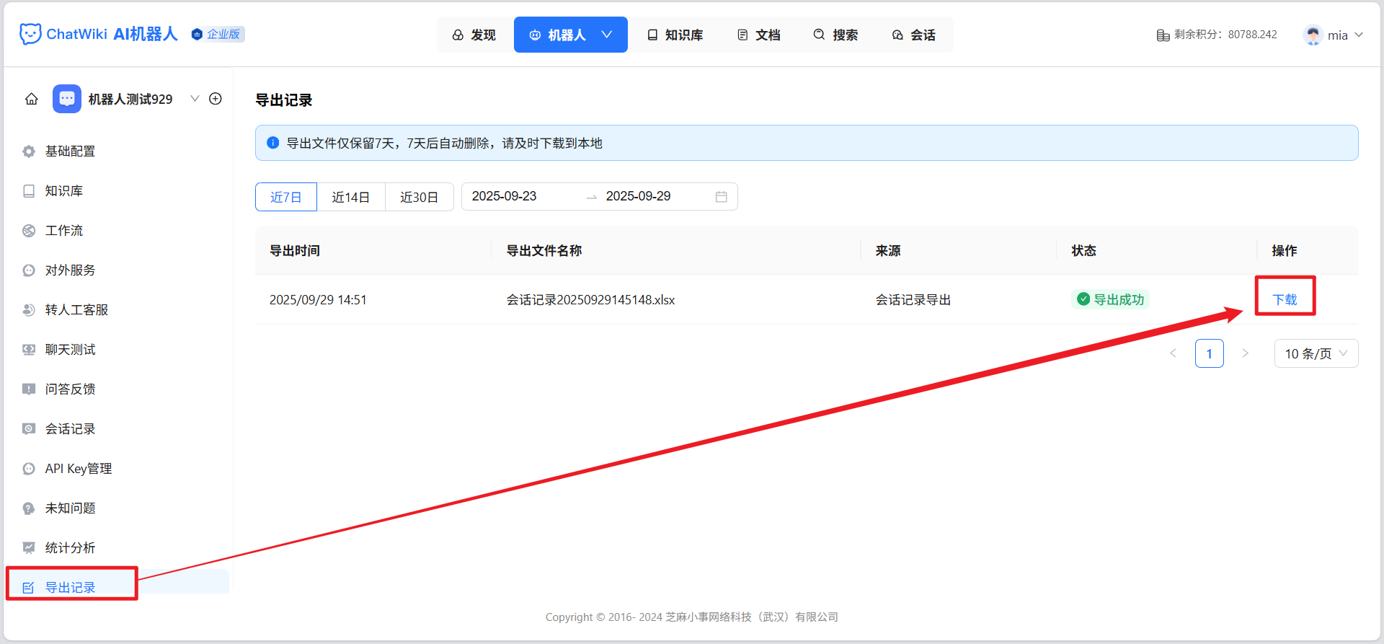
Task: Click the robot avatar icon for 机器人测试929
Action: click(x=67, y=99)
